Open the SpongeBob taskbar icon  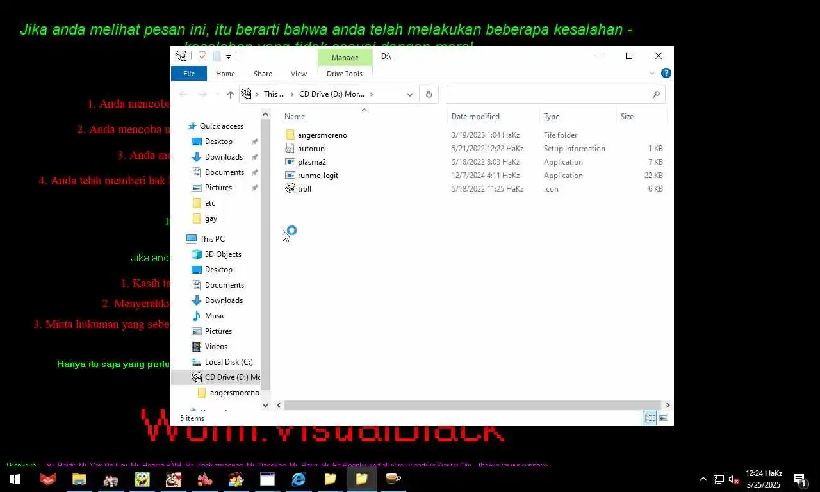(142, 479)
